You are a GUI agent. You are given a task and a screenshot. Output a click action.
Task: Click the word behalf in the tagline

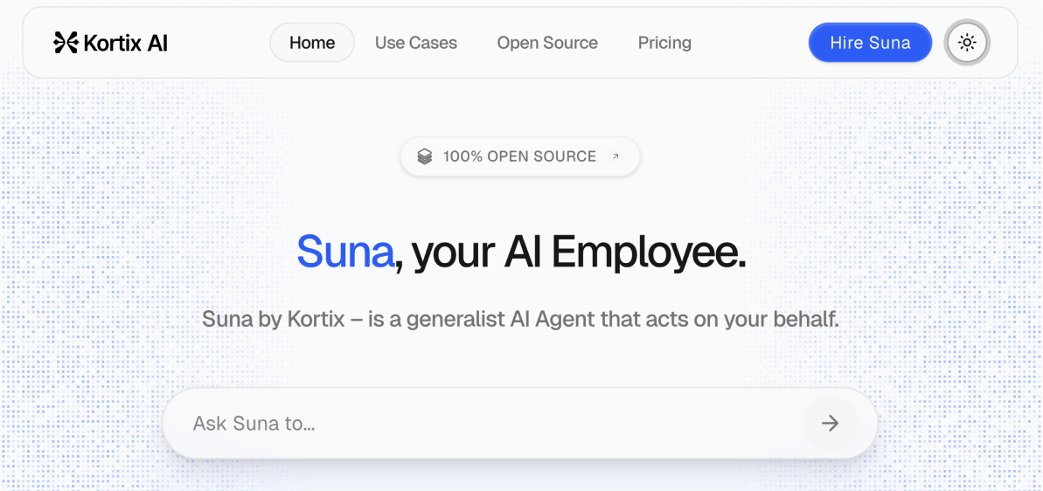tap(805, 319)
